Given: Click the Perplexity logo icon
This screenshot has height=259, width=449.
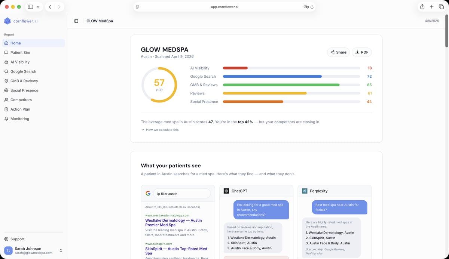Looking at the screenshot, I should pos(305,191).
